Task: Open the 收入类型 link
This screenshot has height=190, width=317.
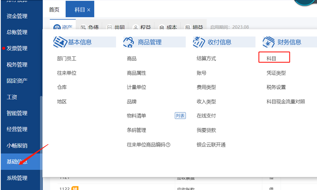Action: (x=206, y=102)
